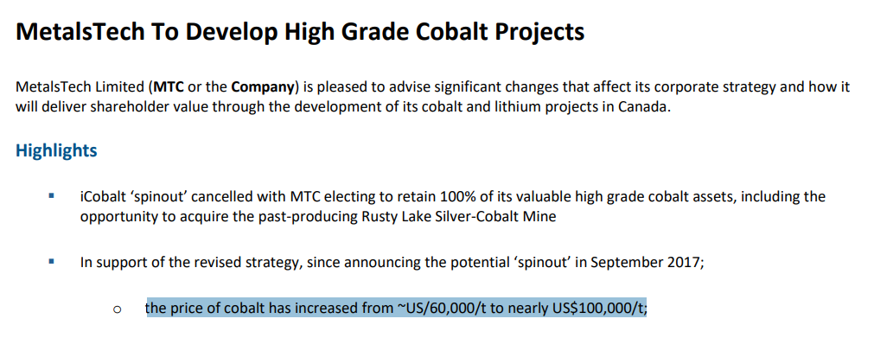Click the "~US/60,000/t" figure in highlighted text
874x338 pixels.
pyautogui.click(x=441, y=308)
